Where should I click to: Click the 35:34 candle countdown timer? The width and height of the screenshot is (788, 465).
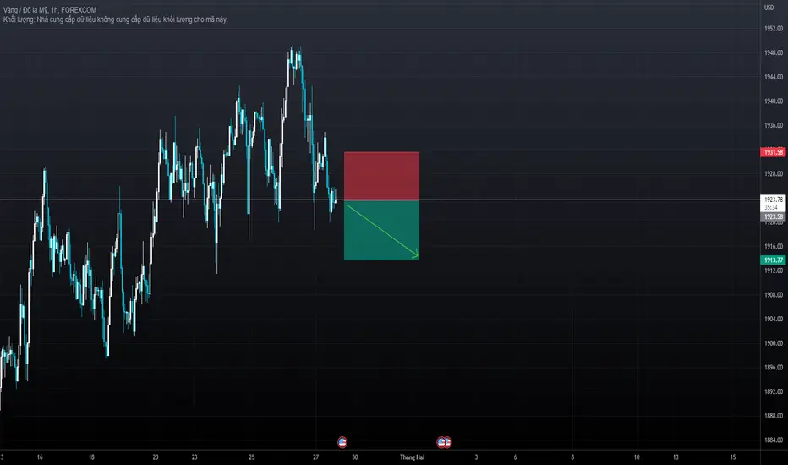point(771,207)
